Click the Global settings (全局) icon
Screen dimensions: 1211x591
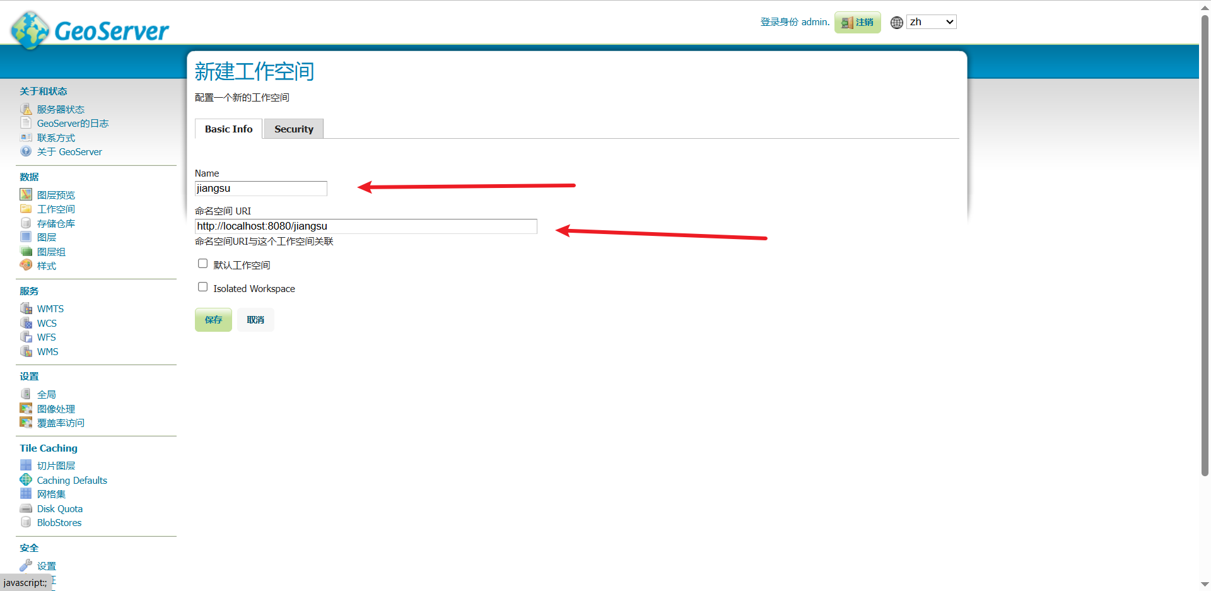(x=26, y=394)
